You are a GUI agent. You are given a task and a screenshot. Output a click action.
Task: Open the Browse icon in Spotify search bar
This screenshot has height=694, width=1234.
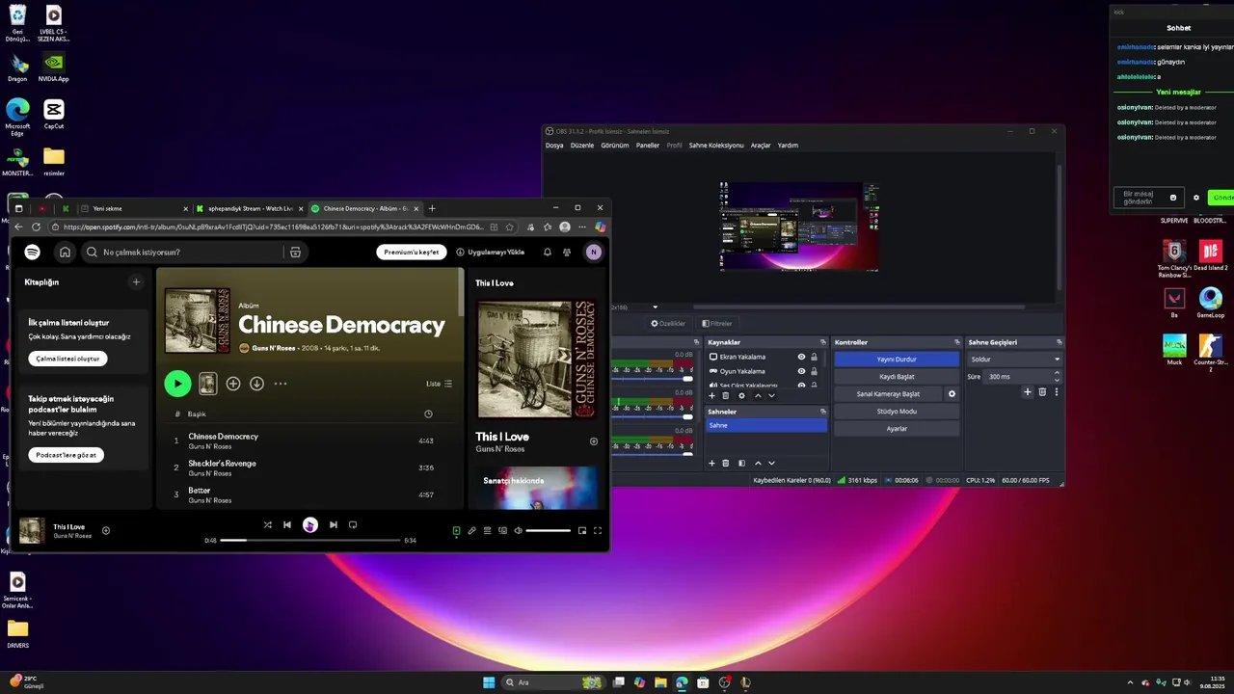pyautogui.click(x=295, y=252)
